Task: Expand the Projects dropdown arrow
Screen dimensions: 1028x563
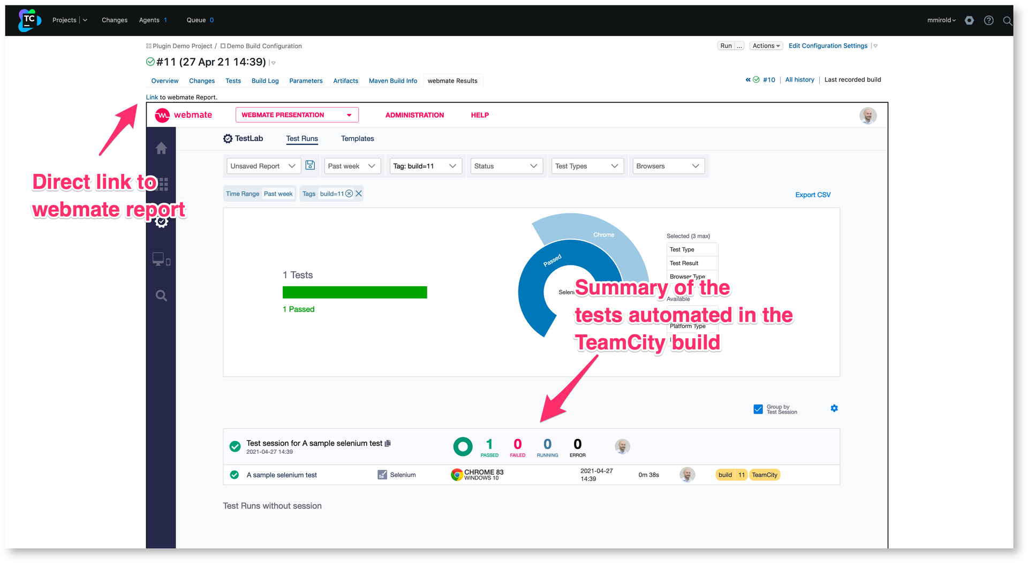Action: tap(85, 20)
